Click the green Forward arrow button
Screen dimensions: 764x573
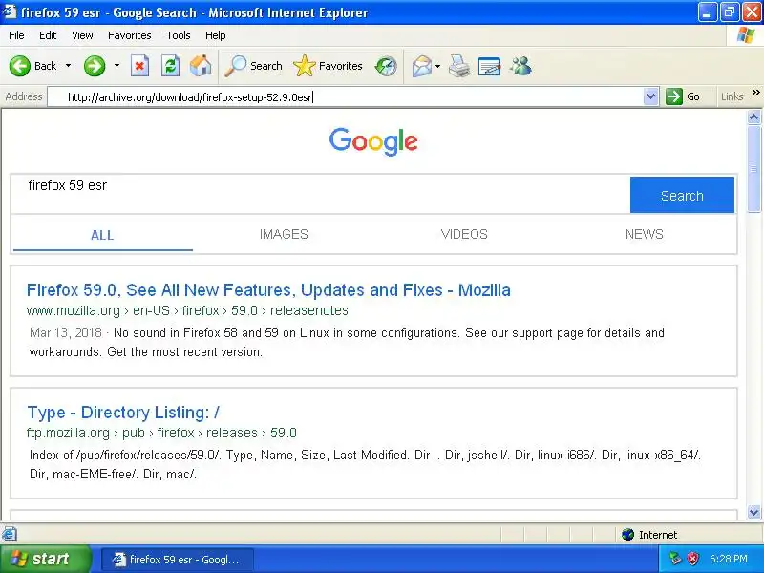click(94, 66)
